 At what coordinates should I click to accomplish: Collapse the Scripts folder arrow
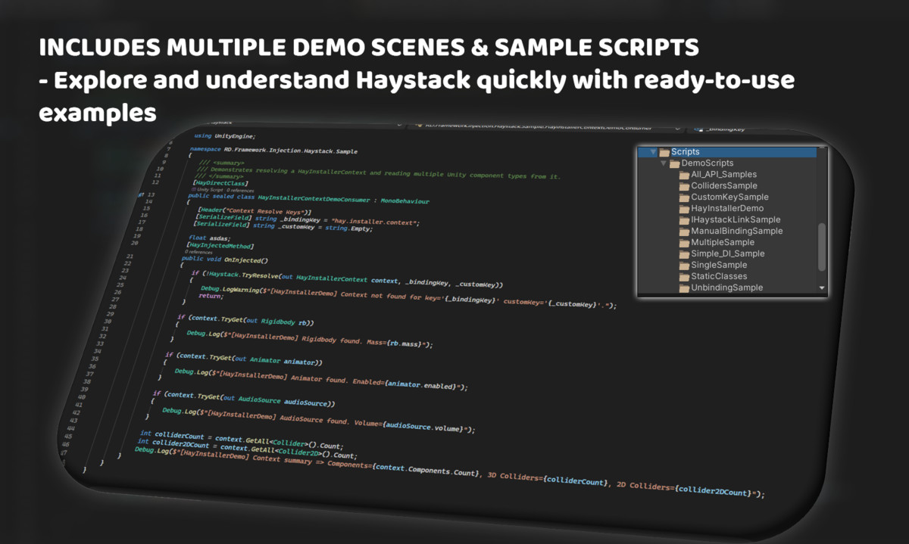coord(654,152)
